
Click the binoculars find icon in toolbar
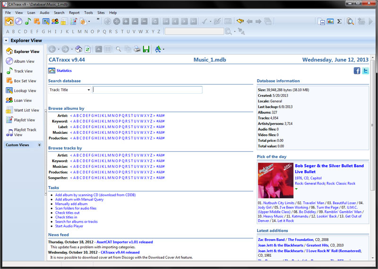(x=240, y=21)
